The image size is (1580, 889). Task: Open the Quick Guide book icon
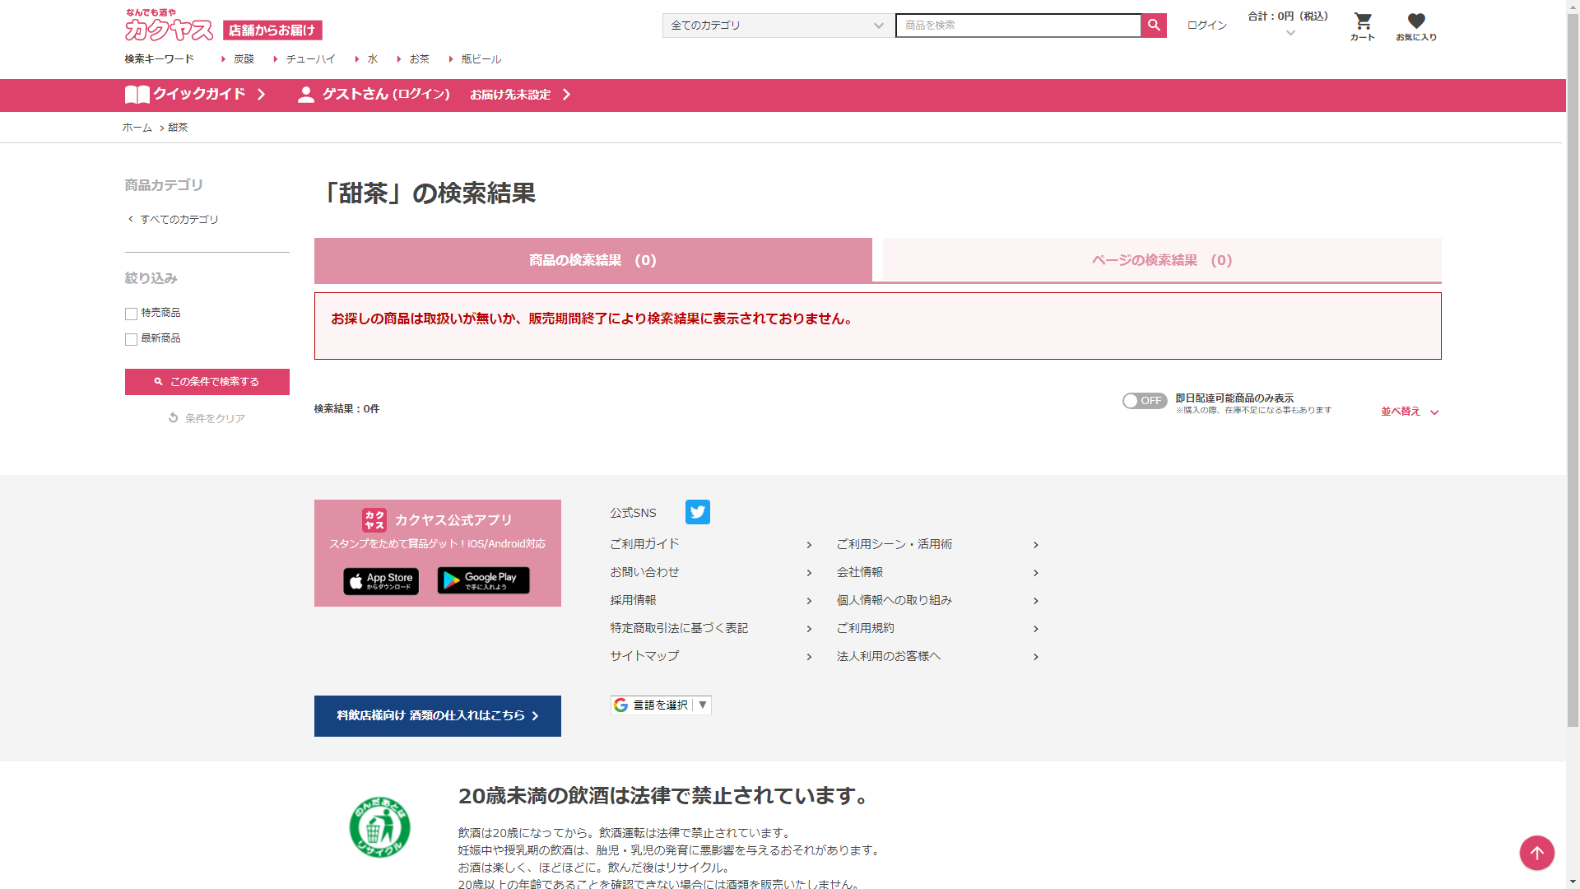pos(137,95)
